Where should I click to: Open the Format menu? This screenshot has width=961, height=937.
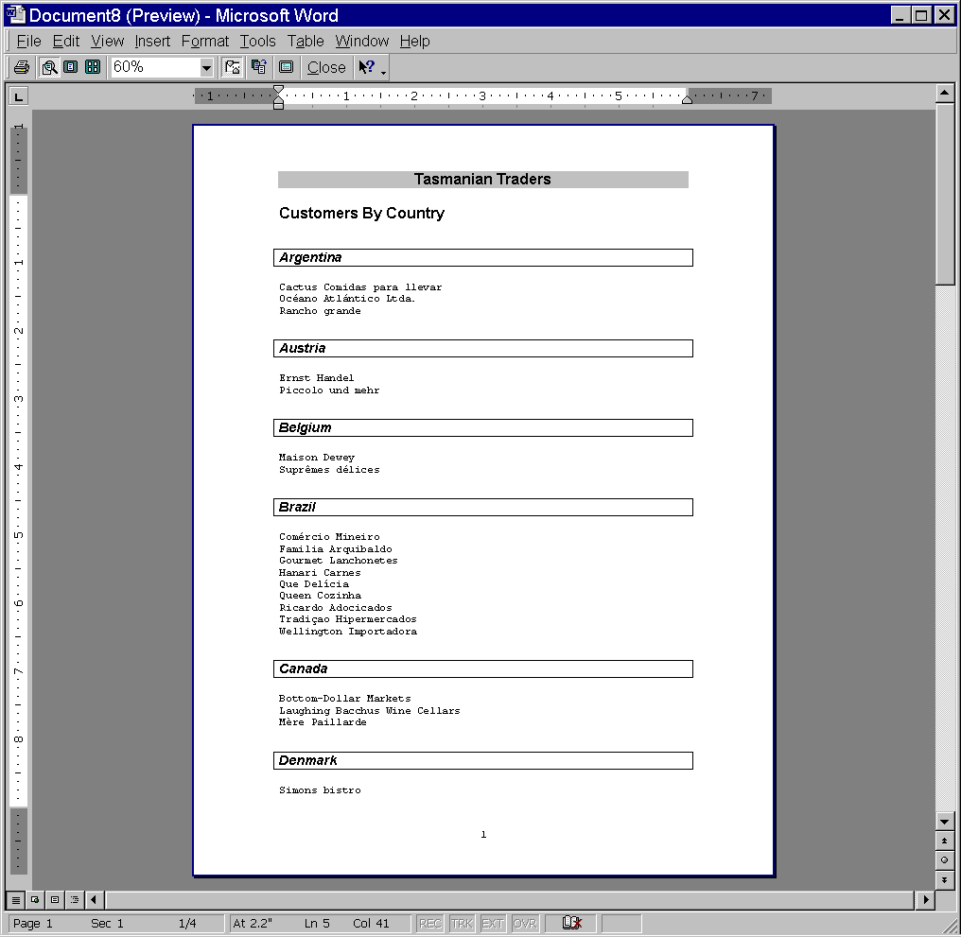(x=204, y=41)
